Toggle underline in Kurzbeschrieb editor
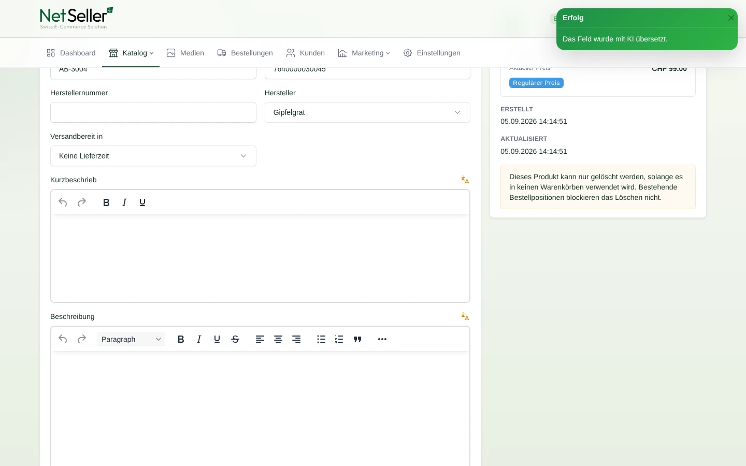Image resolution: width=746 pixels, height=466 pixels. (142, 202)
